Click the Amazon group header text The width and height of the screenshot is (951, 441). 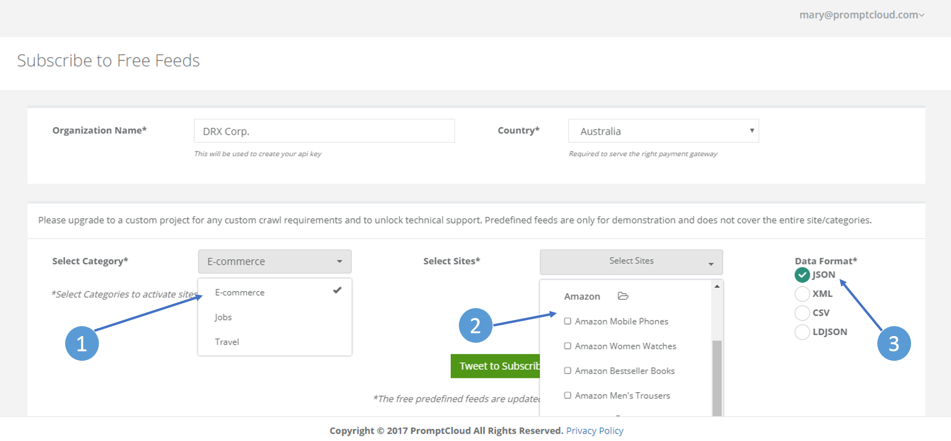582,297
